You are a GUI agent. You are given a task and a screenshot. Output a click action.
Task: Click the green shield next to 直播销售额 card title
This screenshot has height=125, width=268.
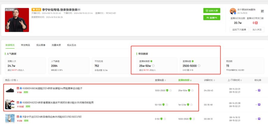pos(151,61)
